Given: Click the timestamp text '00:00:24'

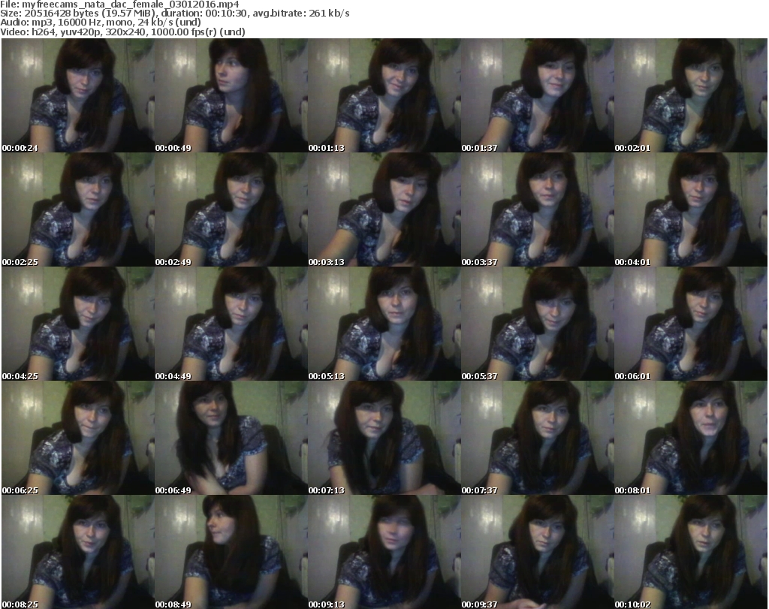Looking at the screenshot, I should pos(20,148).
